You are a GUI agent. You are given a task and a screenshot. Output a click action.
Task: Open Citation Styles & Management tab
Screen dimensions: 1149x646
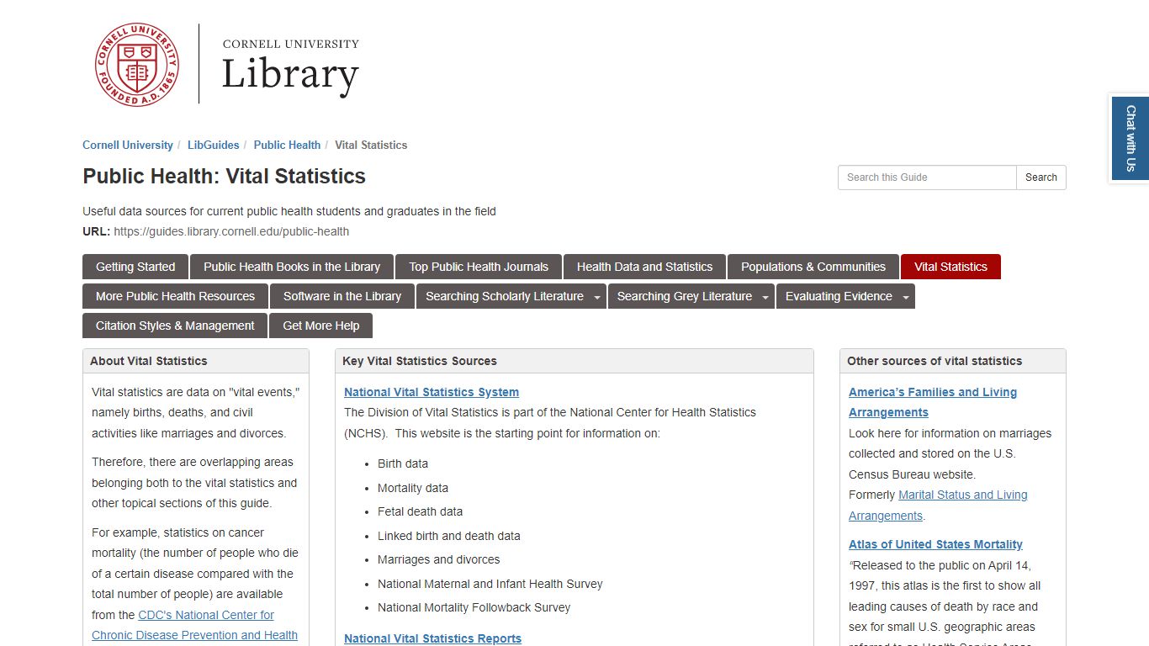tap(175, 326)
